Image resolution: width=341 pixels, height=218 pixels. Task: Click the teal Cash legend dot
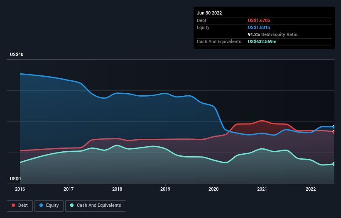pos(72,205)
